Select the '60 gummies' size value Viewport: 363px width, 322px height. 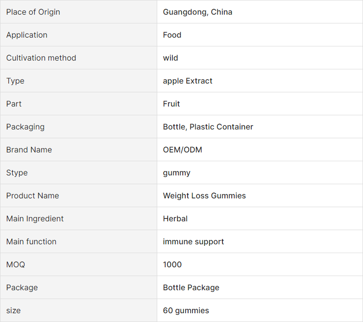186,310
